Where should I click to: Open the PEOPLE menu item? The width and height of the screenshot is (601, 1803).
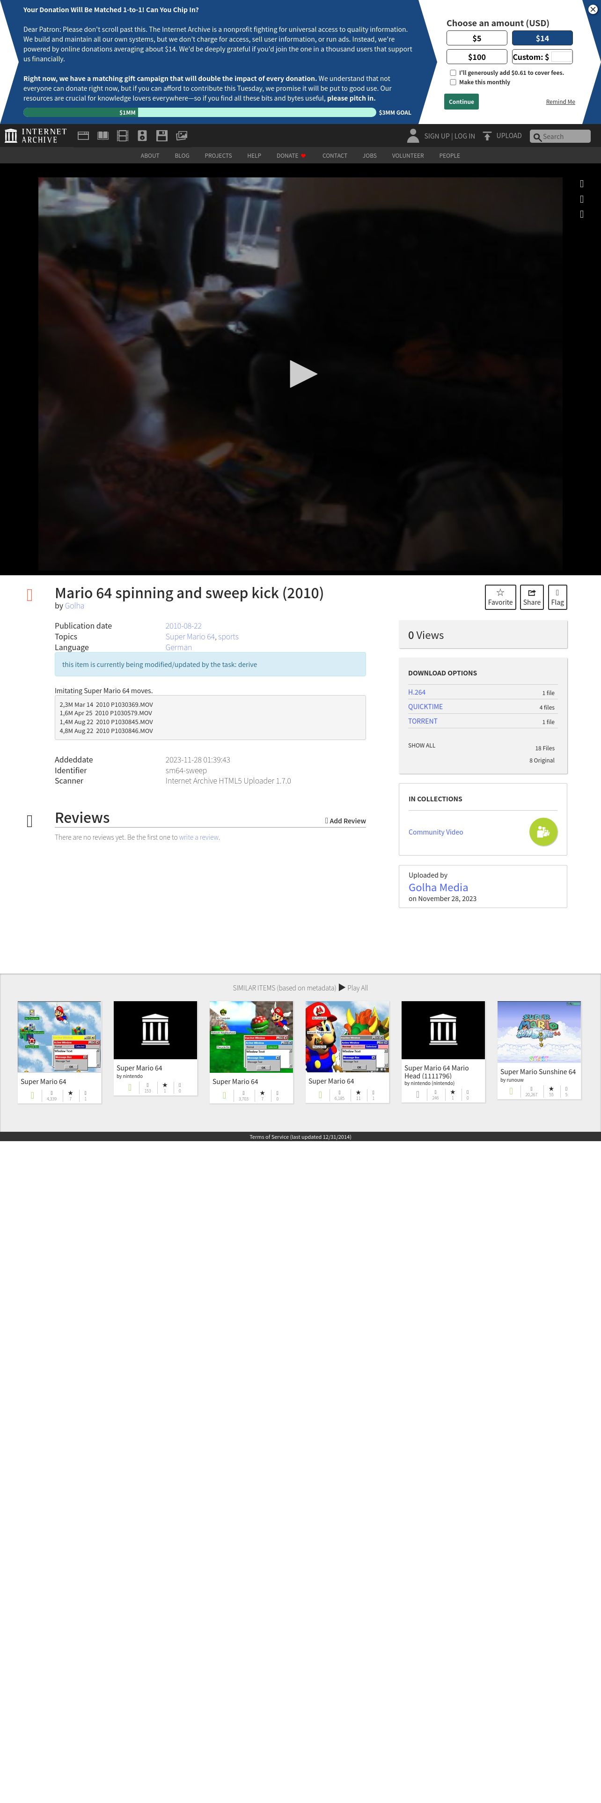click(x=449, y=155)
